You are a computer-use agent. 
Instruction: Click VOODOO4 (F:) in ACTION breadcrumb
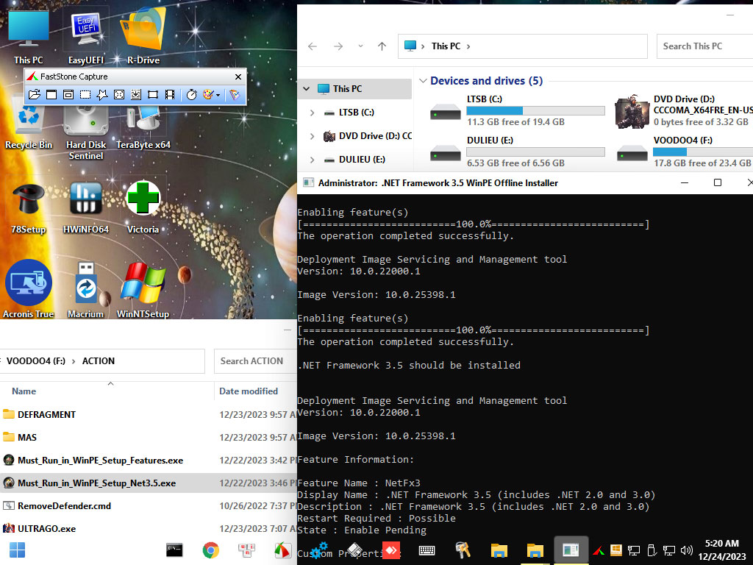(36, 360)
